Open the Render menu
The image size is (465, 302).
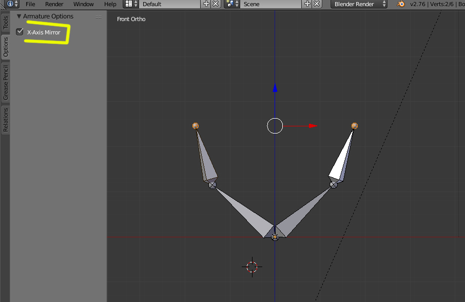coord(54,4)
